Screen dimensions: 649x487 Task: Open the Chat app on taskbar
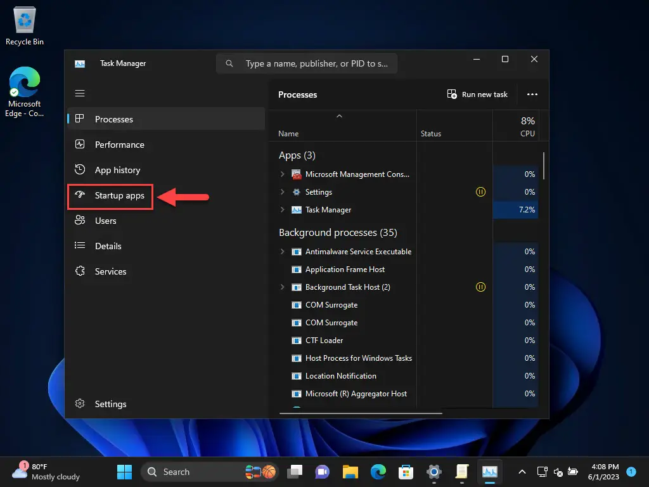(323, 472)
